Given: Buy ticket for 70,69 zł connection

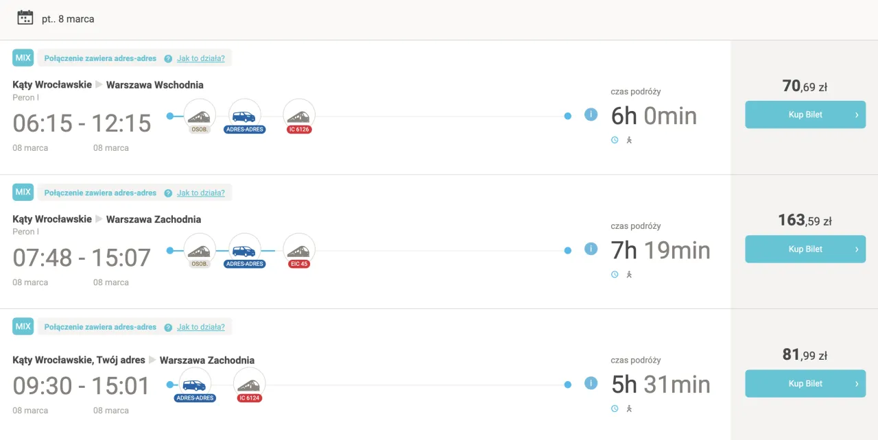Looking at the screenshot, I should coord(805,115).
